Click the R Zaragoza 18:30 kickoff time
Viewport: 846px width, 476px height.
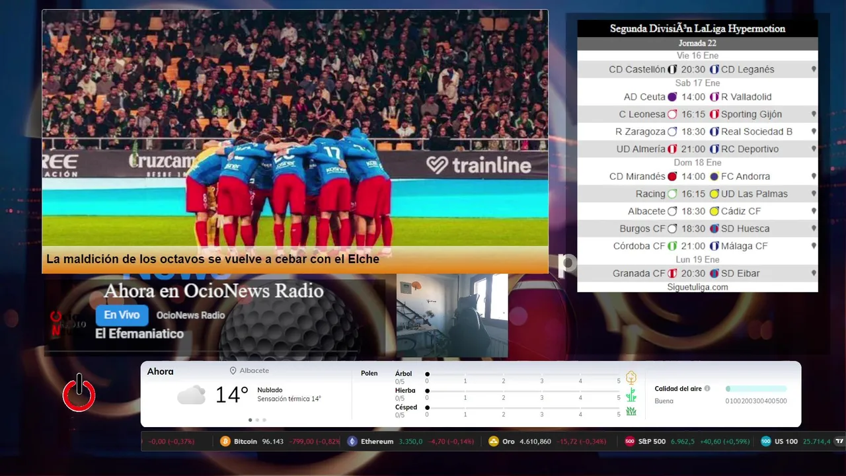[x=693, y=132]
